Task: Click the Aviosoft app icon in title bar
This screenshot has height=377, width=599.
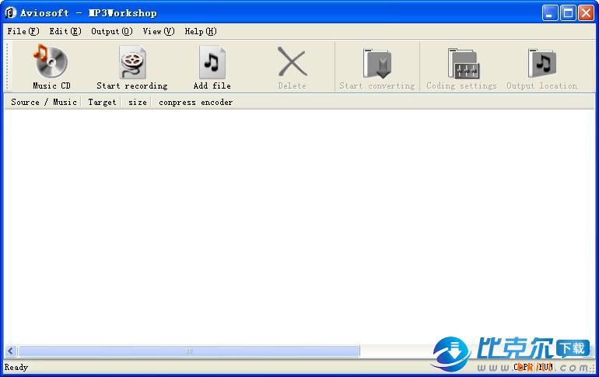Action: (11, 12)
